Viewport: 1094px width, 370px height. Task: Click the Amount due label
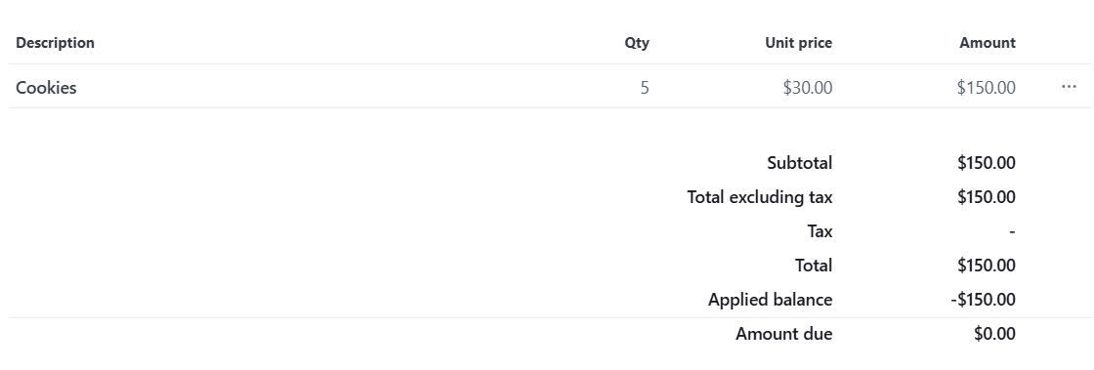(783, 333)
